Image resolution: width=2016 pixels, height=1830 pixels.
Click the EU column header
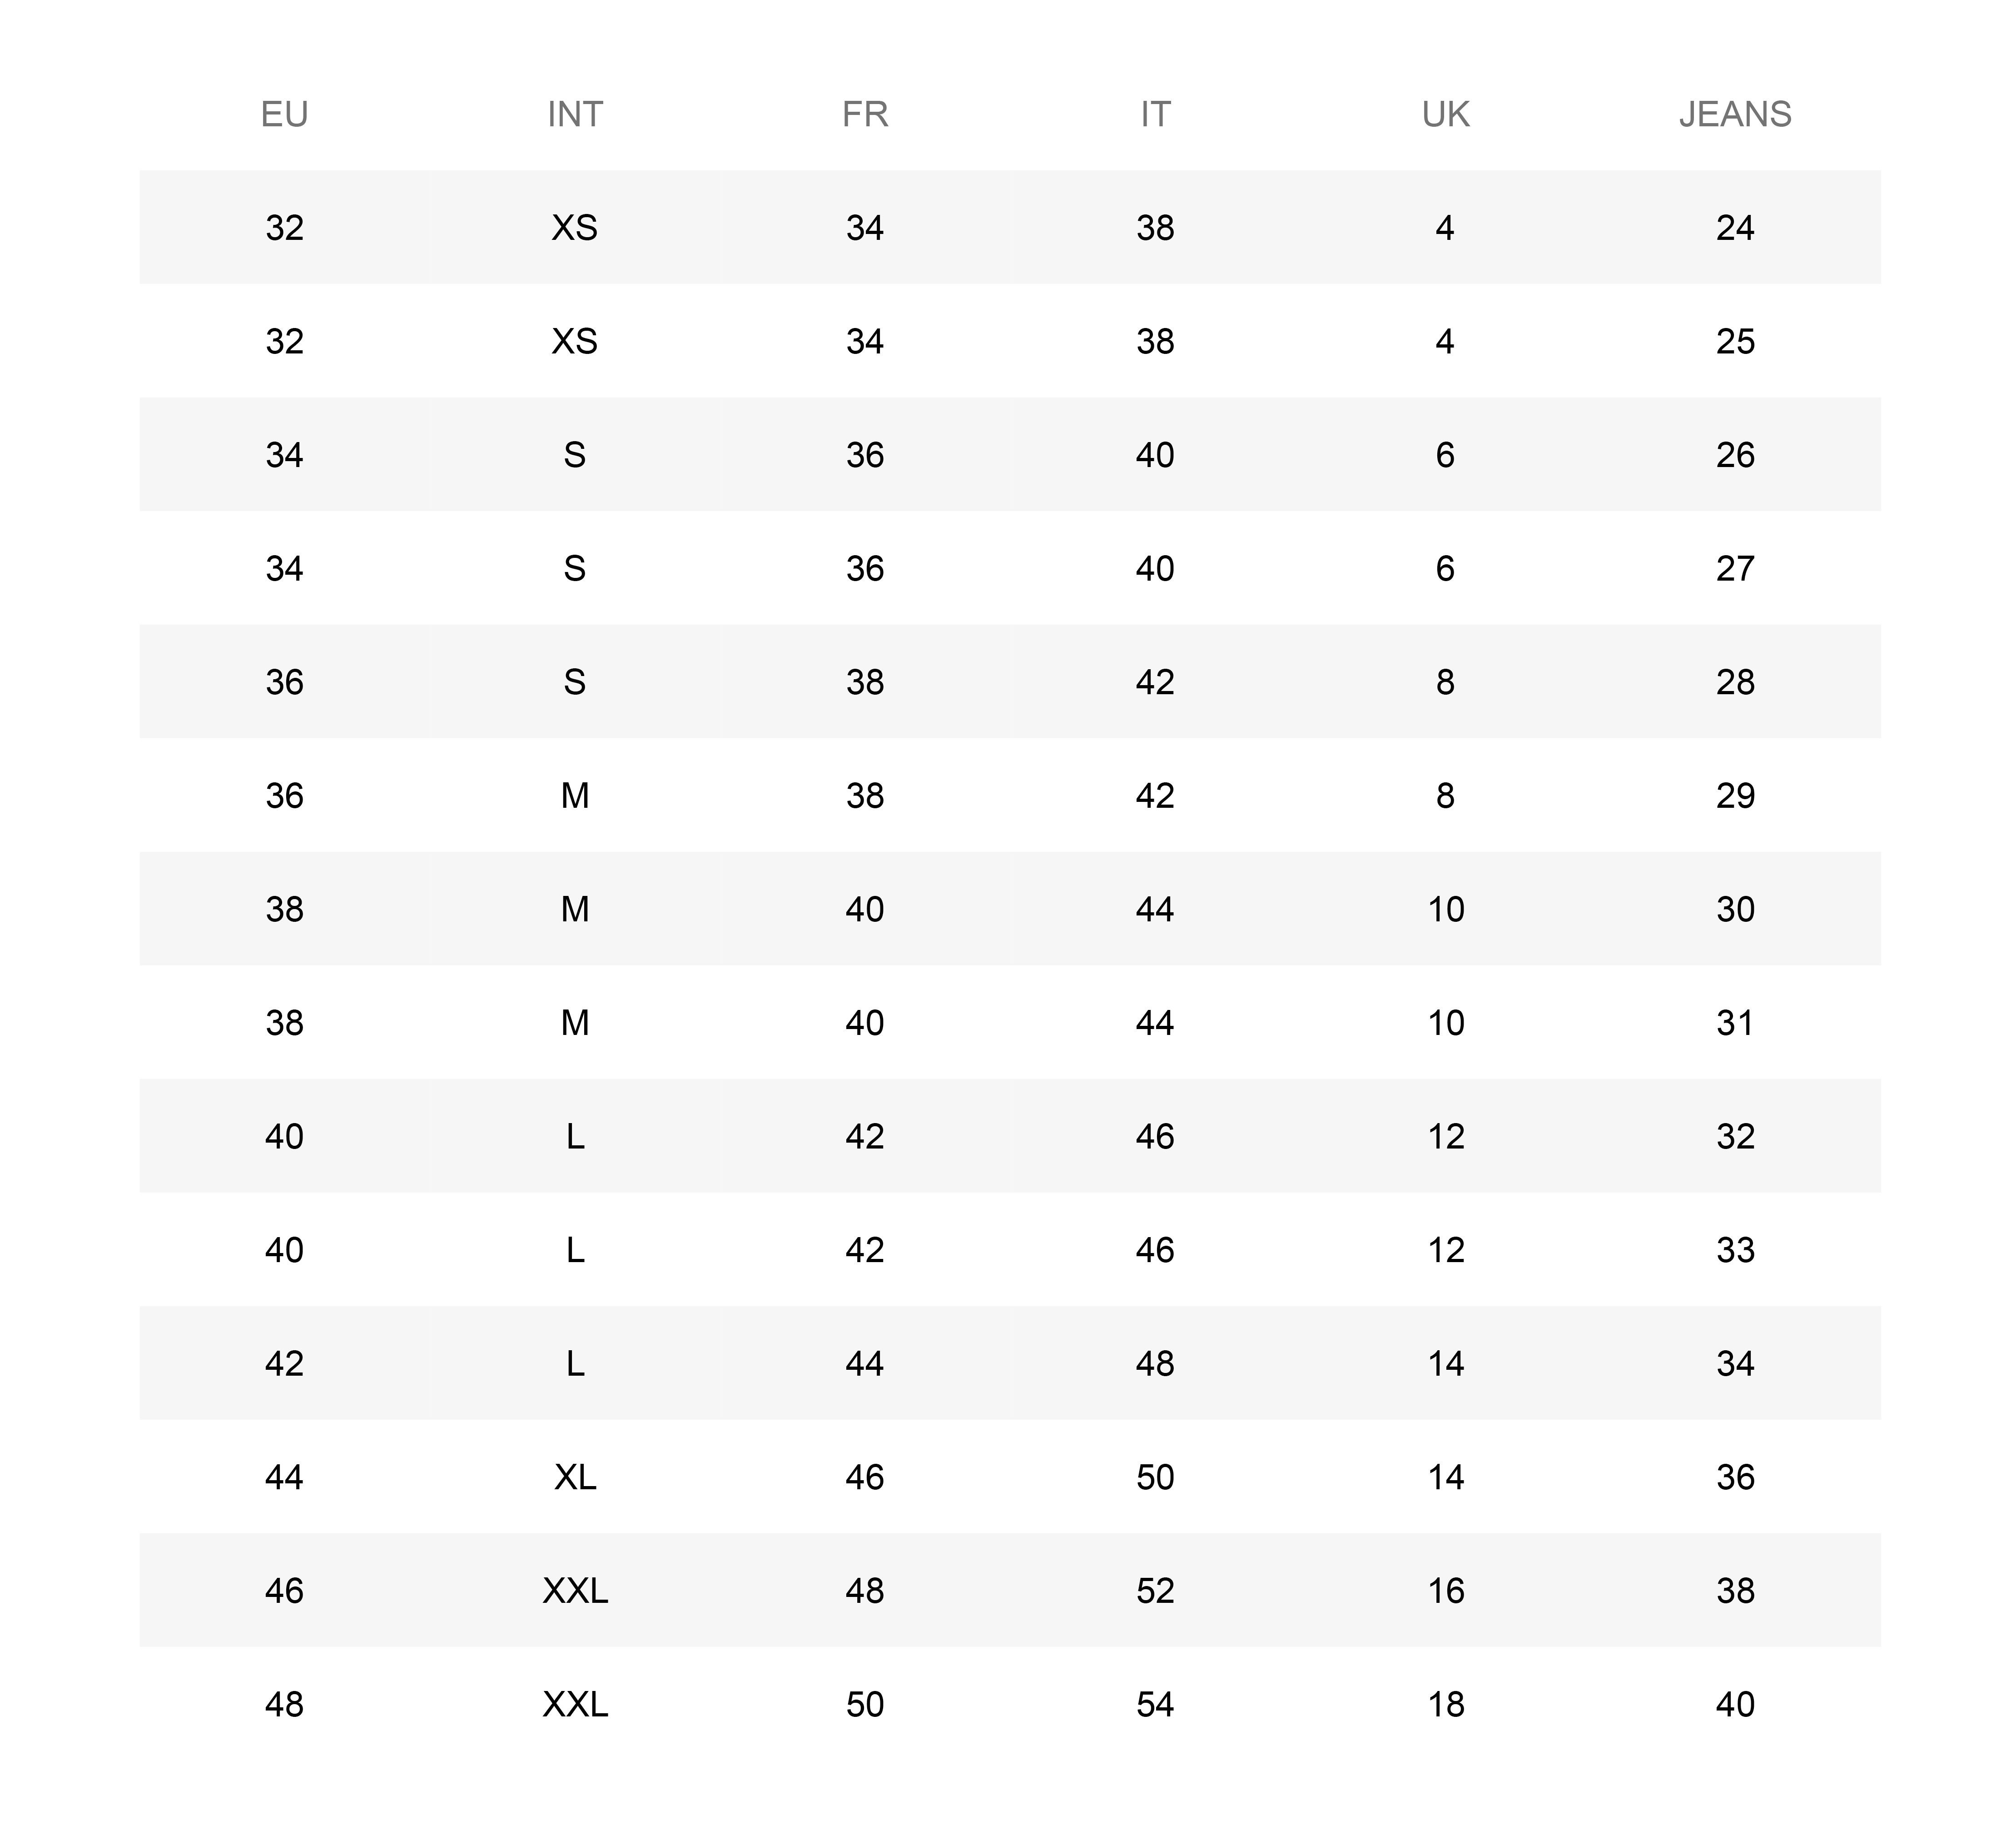(284, 114)
